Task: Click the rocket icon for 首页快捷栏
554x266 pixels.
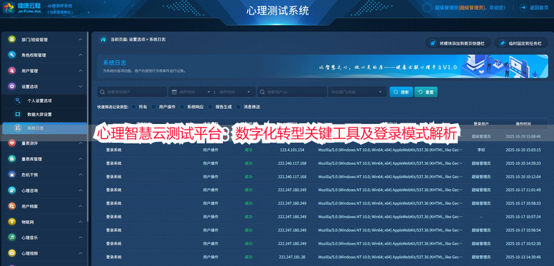Action: [432, 43]
